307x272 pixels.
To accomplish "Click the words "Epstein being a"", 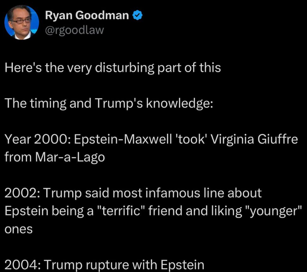I will (49, 211).
